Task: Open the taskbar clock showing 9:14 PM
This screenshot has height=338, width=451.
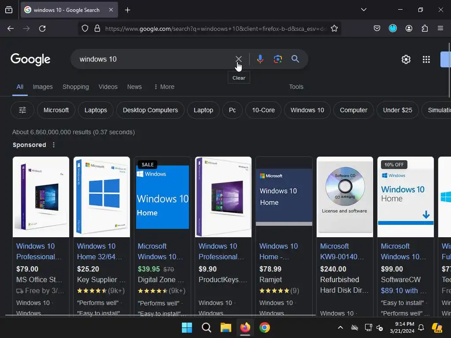Action: (402, 327)
